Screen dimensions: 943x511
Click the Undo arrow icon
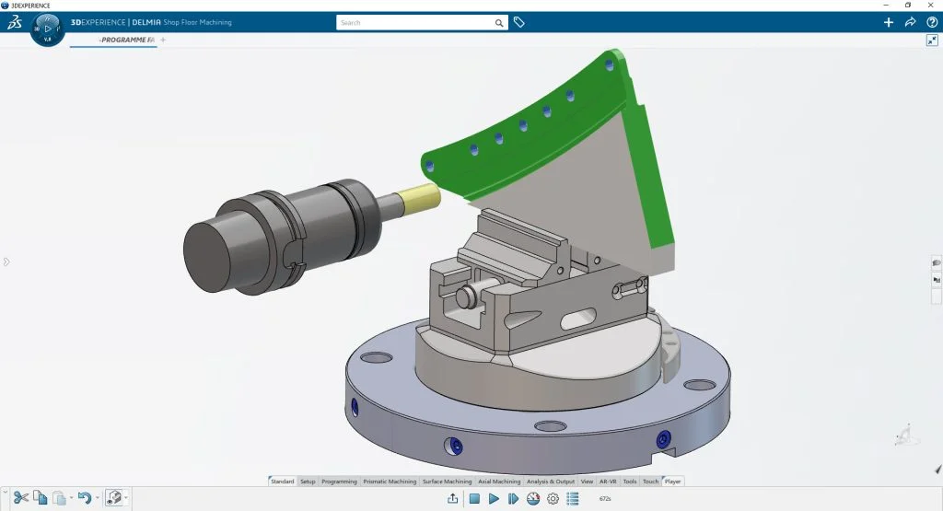84,498
